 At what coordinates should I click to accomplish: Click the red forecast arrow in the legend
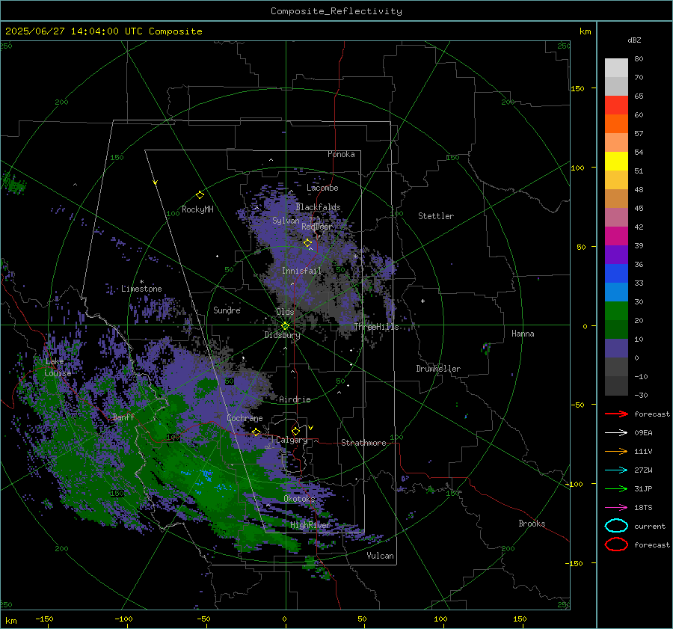click(x=616, y=414)
